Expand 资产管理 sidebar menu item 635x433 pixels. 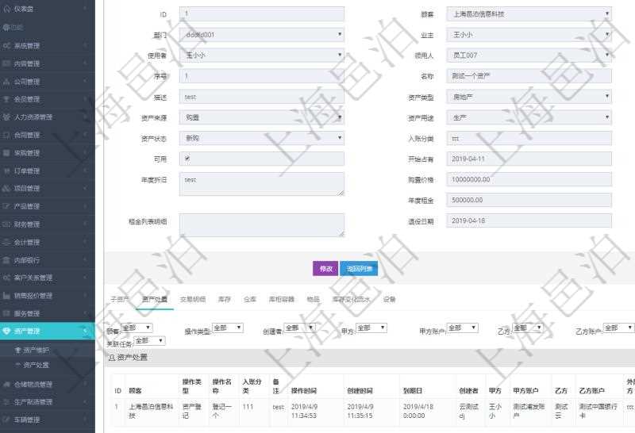point(48,331)
